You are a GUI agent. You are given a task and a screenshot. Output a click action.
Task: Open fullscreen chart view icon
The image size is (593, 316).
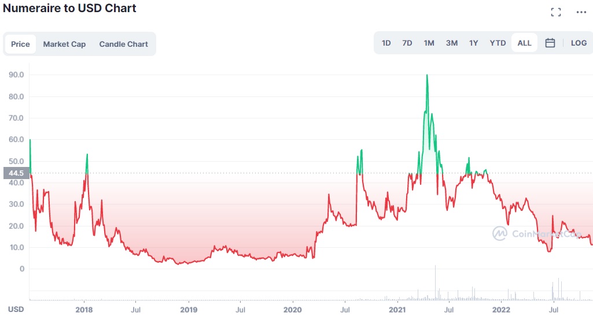coord(556,12)
